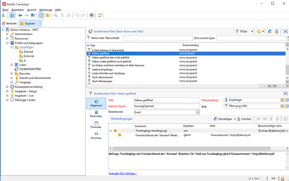Click the undo arrow icon

(77, 15)
